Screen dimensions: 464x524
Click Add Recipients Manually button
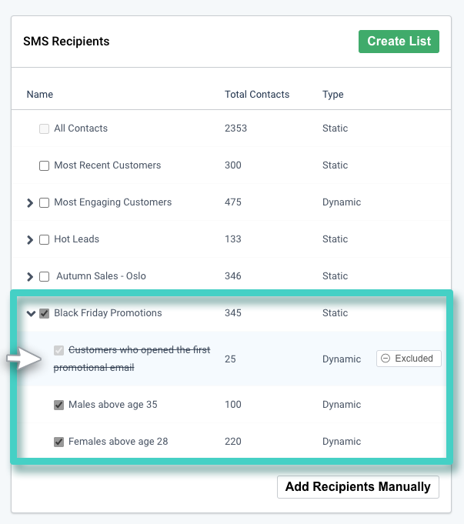pos(358,487)
